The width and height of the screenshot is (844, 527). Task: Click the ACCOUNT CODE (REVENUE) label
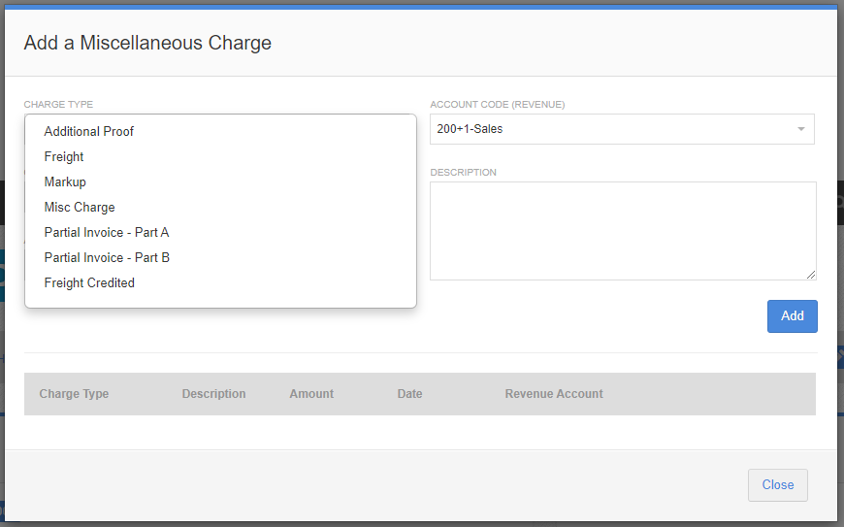click(498, 105)
